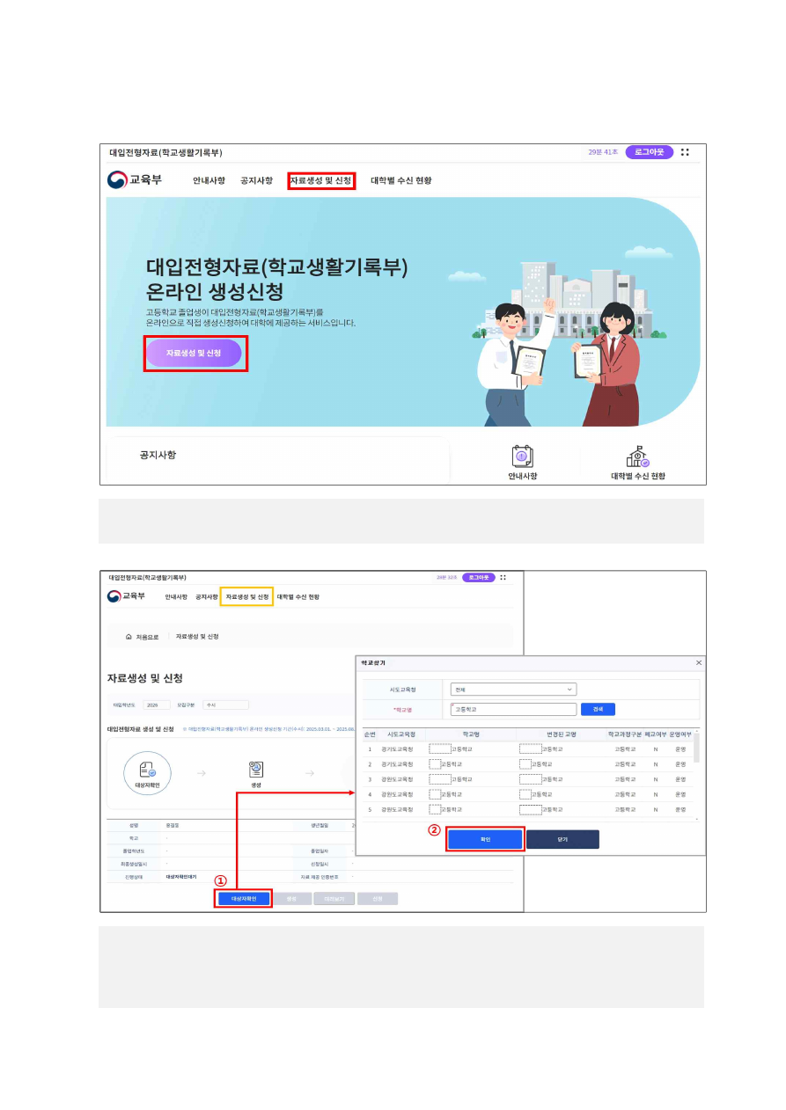Click 로그아웃 button next to 24분 32초
Image resolution: width=786 pixels, height=1110 pixels.
[x=479, y=578]
